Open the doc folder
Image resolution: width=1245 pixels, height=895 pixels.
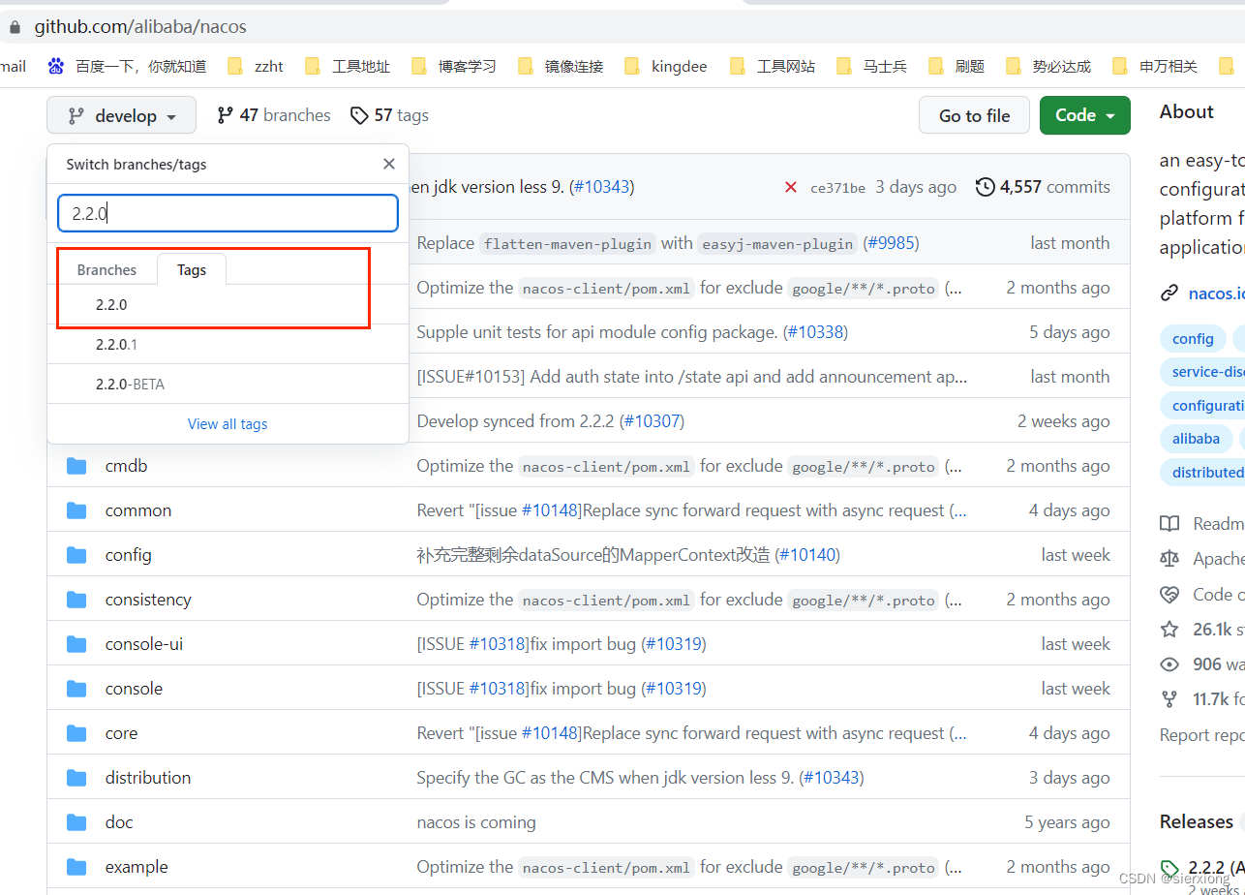pos(119,822)
